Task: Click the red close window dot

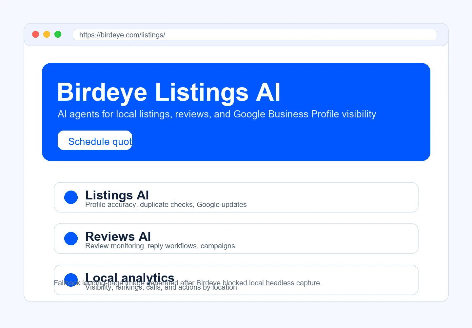Action: click(x=36, y=34)
